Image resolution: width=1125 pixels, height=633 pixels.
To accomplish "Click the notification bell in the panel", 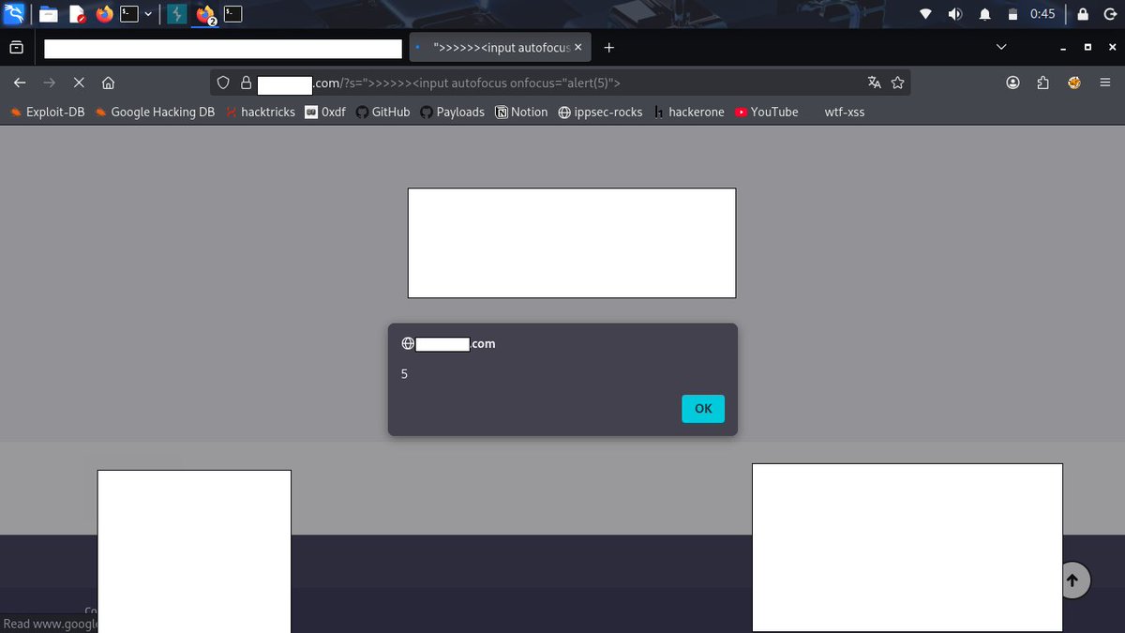I will click(985, 14).
